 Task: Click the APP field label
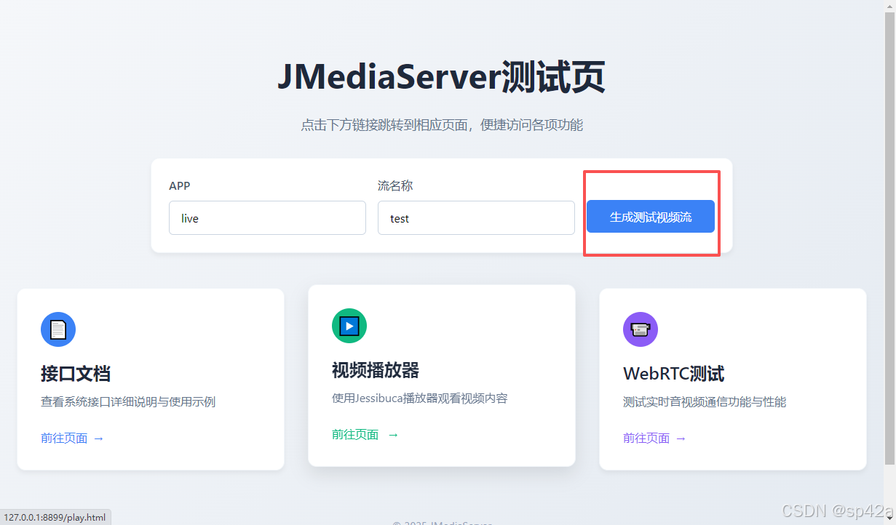coord(180,185)
